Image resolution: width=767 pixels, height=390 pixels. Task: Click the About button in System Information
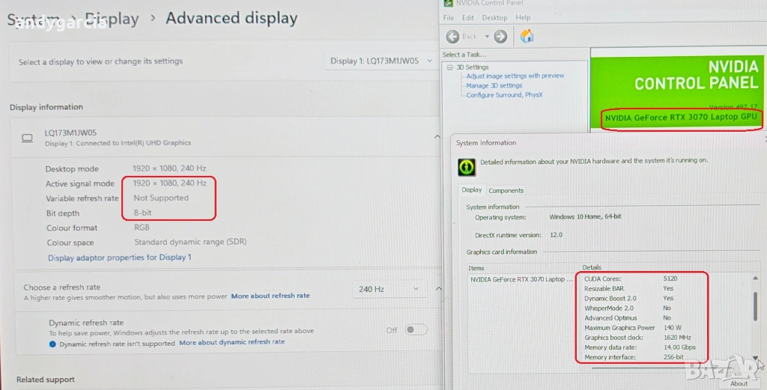click(x=739, y=383)
